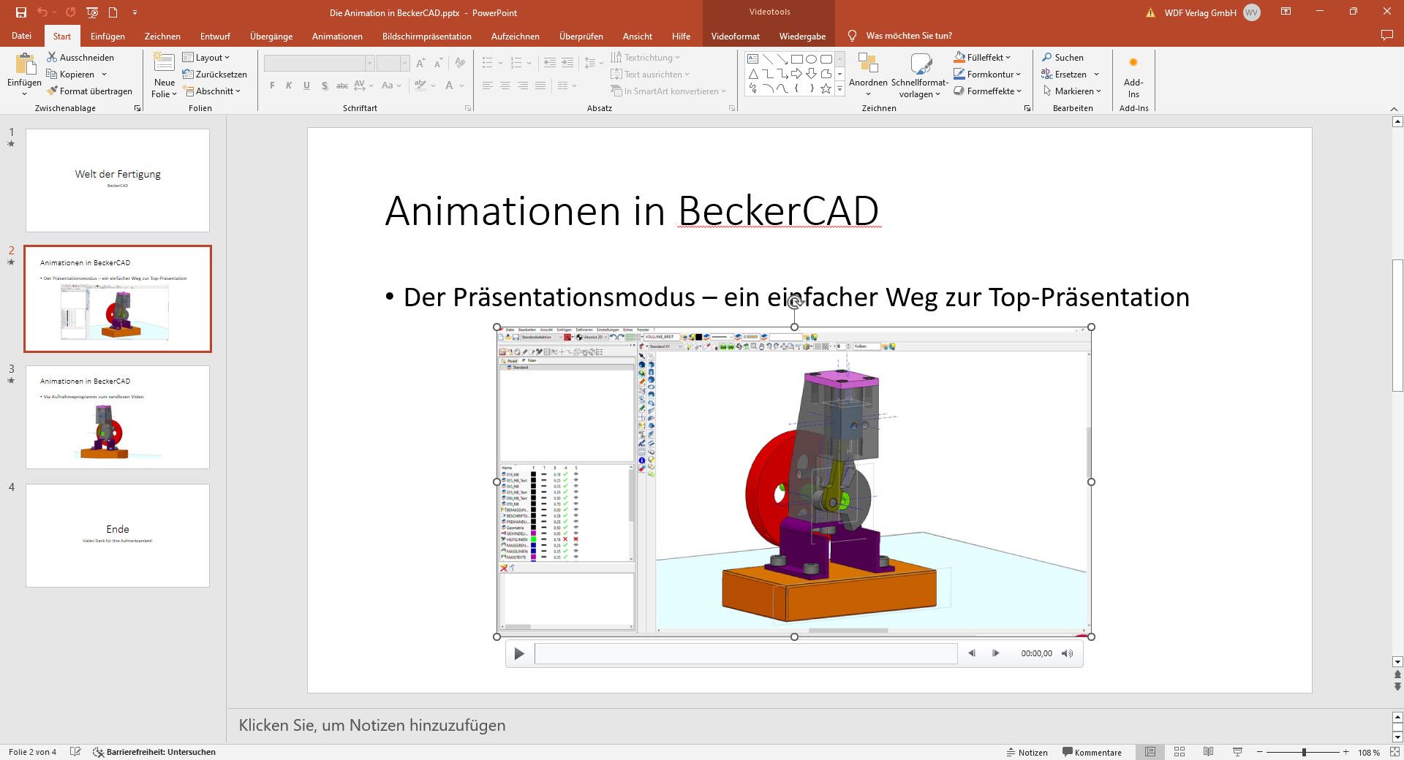1404x760 pixels.
Task: Open Add-Ins from the ribbon
Action: click(x=1133, y=77)
